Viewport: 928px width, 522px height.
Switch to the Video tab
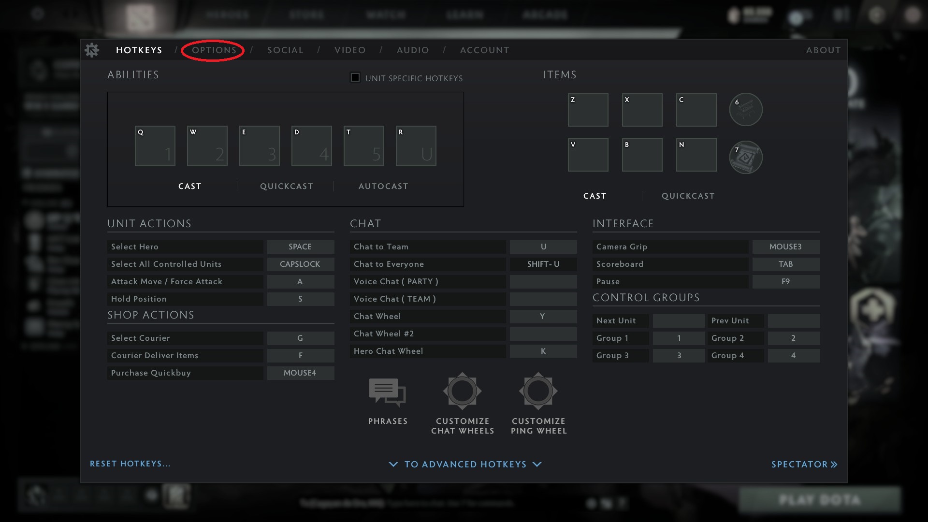(x=350, y=50)
